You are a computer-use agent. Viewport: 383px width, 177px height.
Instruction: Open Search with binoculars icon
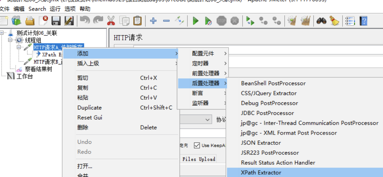(x=321, y=21)
